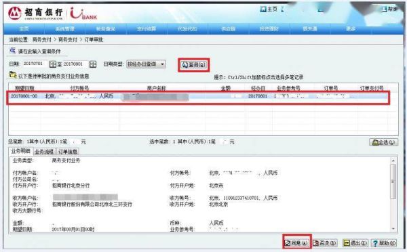This screenshot has width=407, height=252.
Task: Click the 招商银行股份有限公司北京北三环支行 payee bank value
Action: (x=92, y=205)
